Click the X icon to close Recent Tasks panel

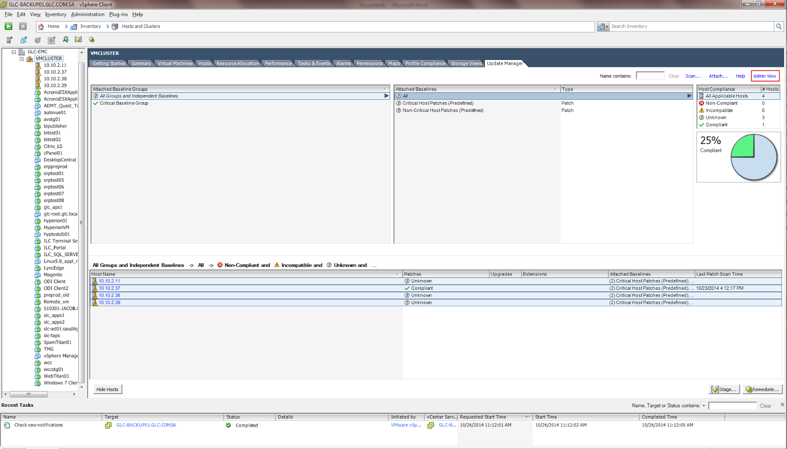(x=782, y=405)
